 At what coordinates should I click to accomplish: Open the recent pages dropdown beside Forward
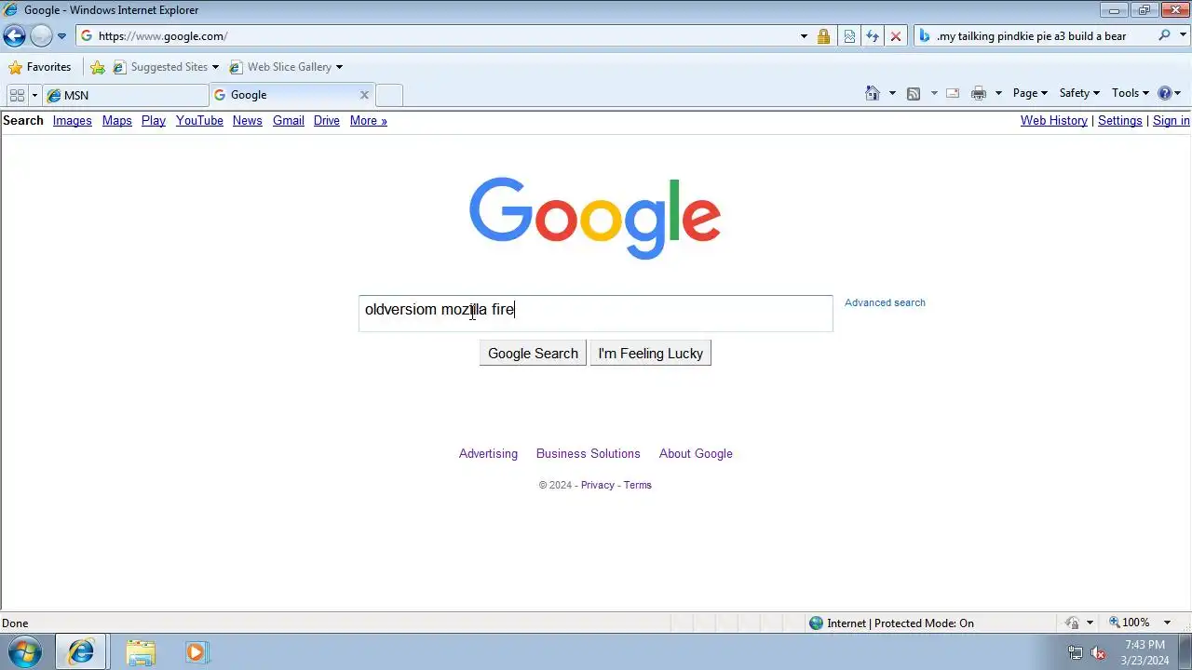pos(61,36)
